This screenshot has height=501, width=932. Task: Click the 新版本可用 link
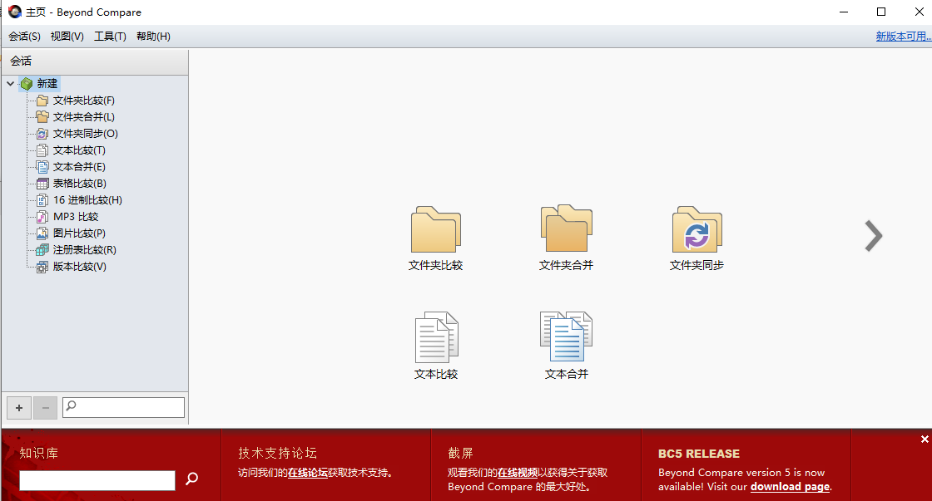pos(904,37)
